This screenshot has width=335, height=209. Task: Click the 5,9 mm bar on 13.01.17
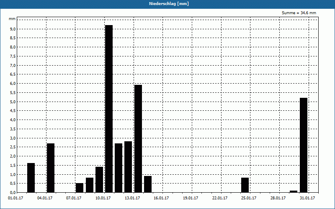(138, 139)
